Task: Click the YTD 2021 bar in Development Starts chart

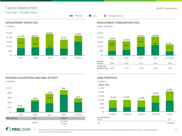Action: click(x=78, y=45)
